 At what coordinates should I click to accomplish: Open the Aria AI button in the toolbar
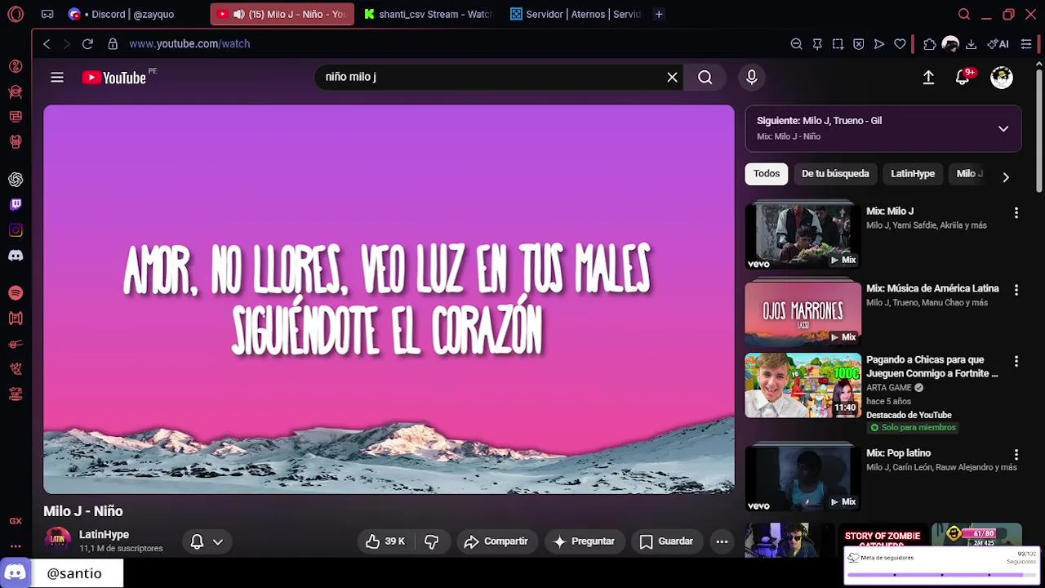point(998,44)
